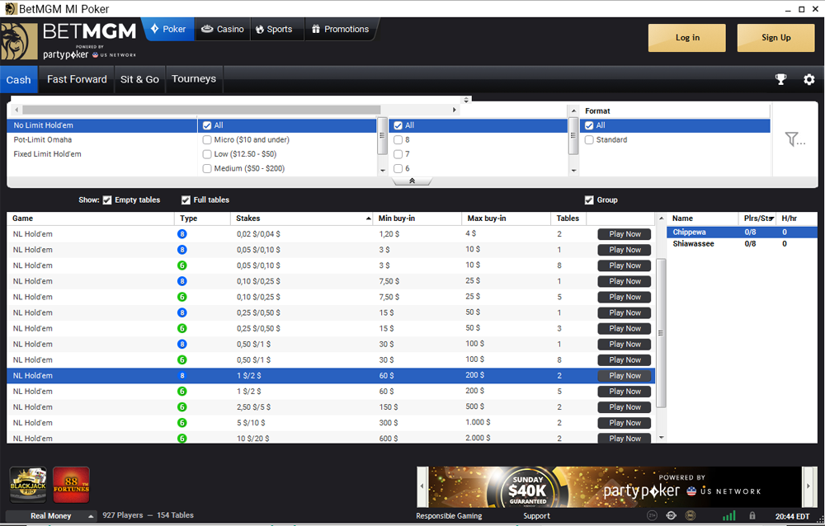Enable the 8 seats filter checkbox

[x=398, y=140]
